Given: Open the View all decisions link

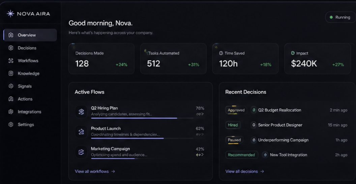Looking at the screenshot, I should 244,172.
